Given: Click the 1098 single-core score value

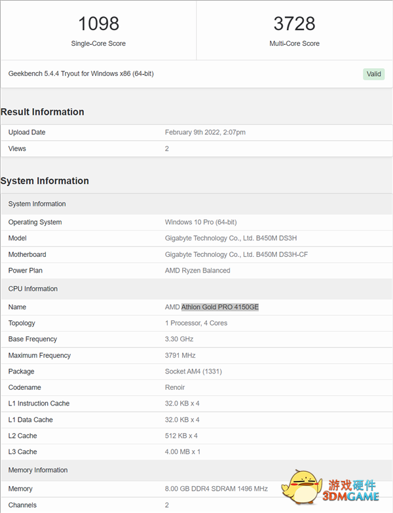Looking at the screenshot, I should (x=98, y=24).
